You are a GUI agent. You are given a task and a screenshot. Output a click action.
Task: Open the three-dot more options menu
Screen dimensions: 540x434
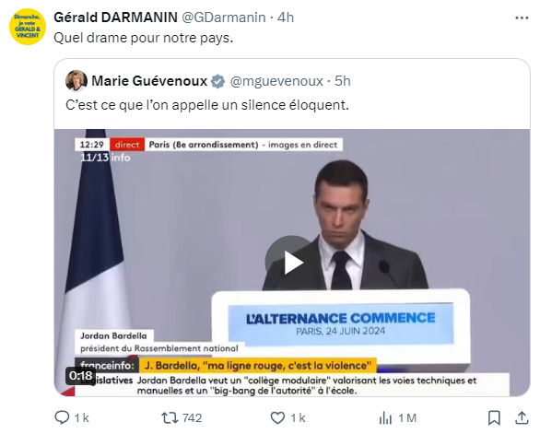point(522,18)
